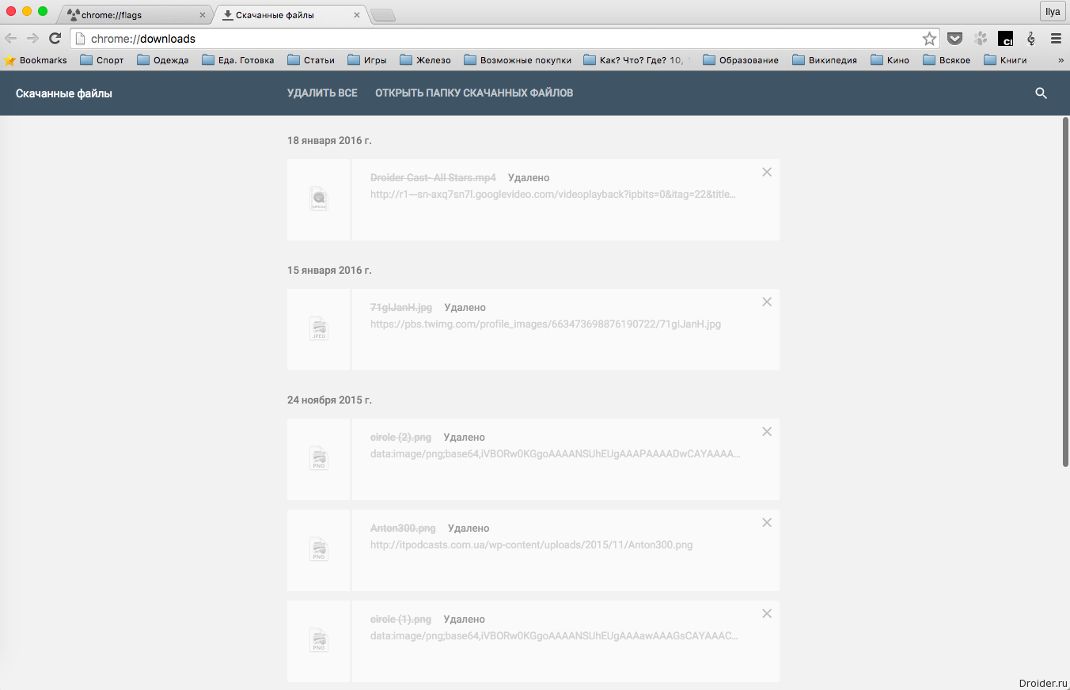The width and height of the screenshot is (1070, 690).
Task: Click ОТКРЫТЬ ПАПКУ СКАЧАННЫХ ФАЙЛОВ
Action: (474, 93)
